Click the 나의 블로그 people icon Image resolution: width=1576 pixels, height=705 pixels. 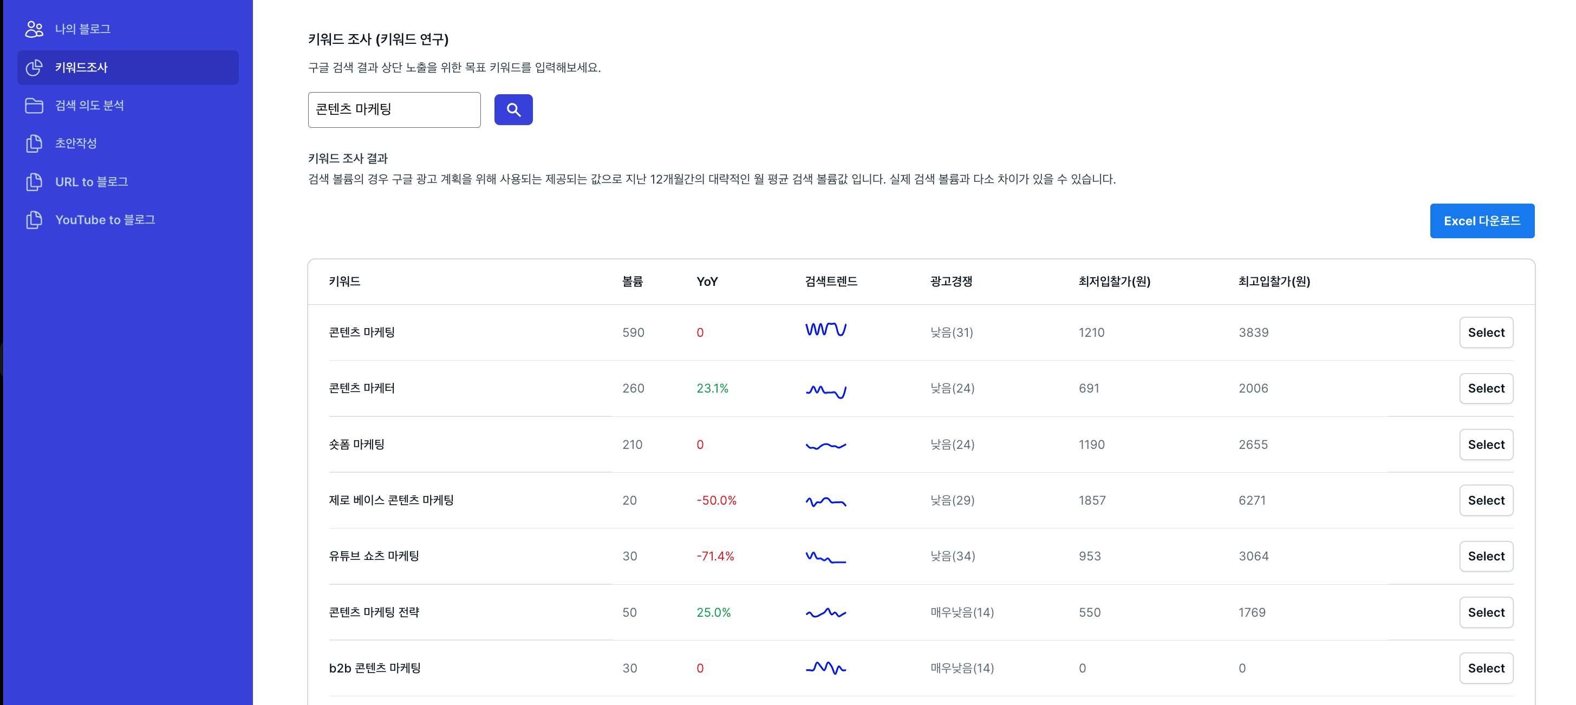(x=34, y=29)
